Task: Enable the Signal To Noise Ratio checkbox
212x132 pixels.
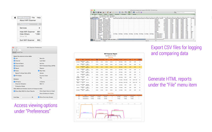Action: pyautogui.click(x=14, y=73)
